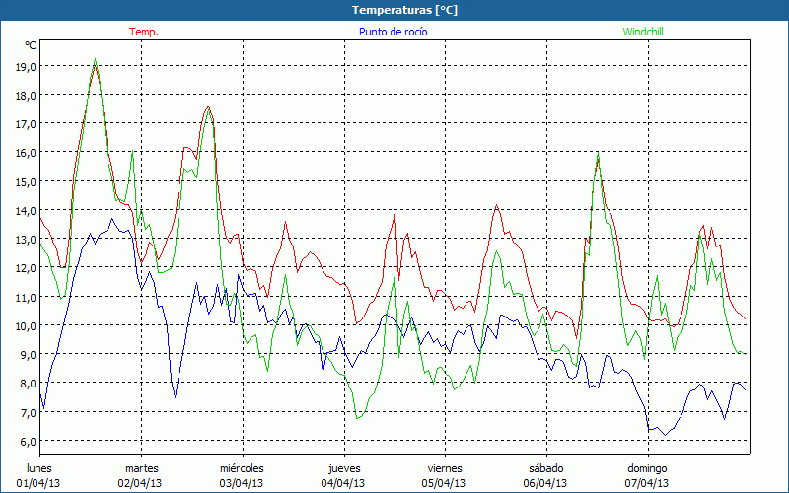Click the lowest green Windchill dip on Thursday

click(x=357, y=419)
